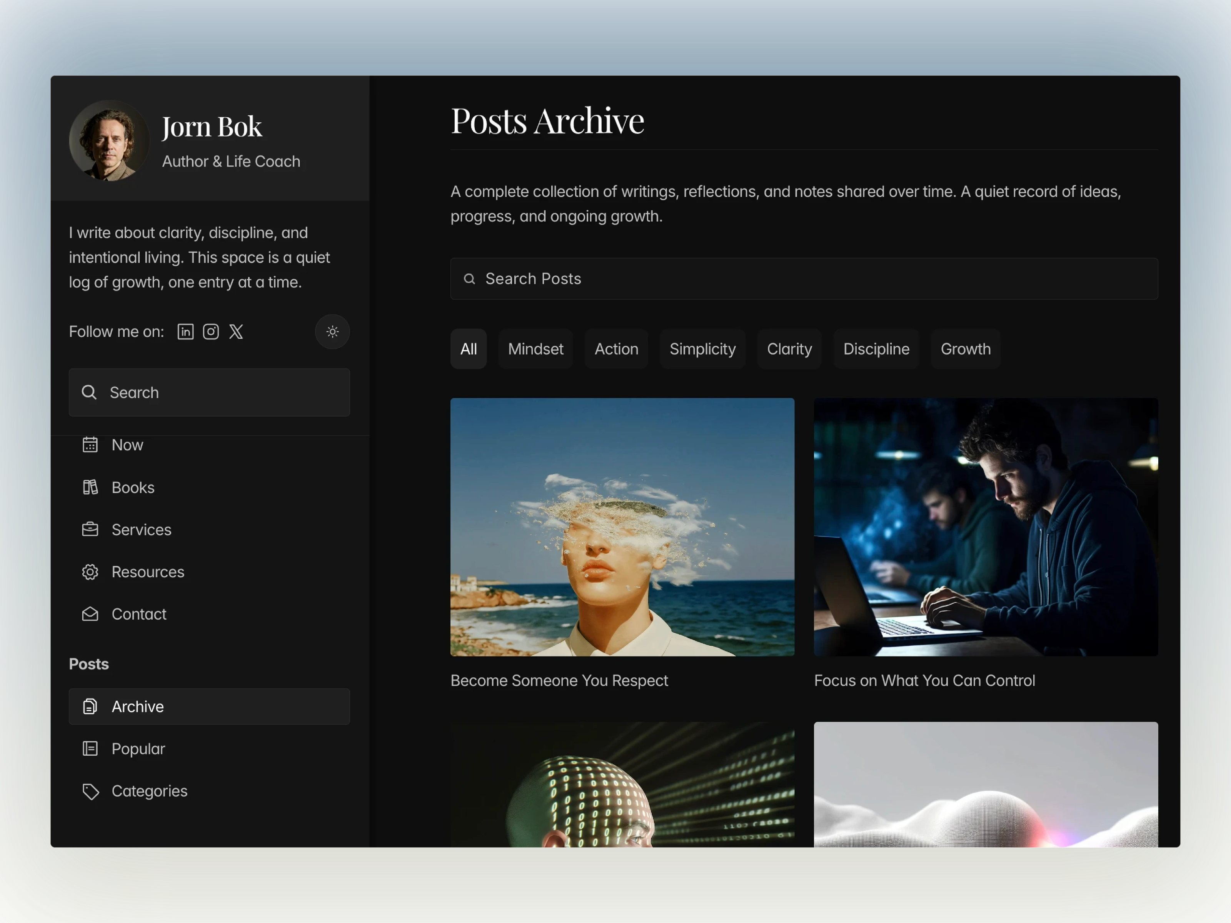Screen dimensions: 1231x923
Task: Click the Resources gear icon
Action: (90, 572)
